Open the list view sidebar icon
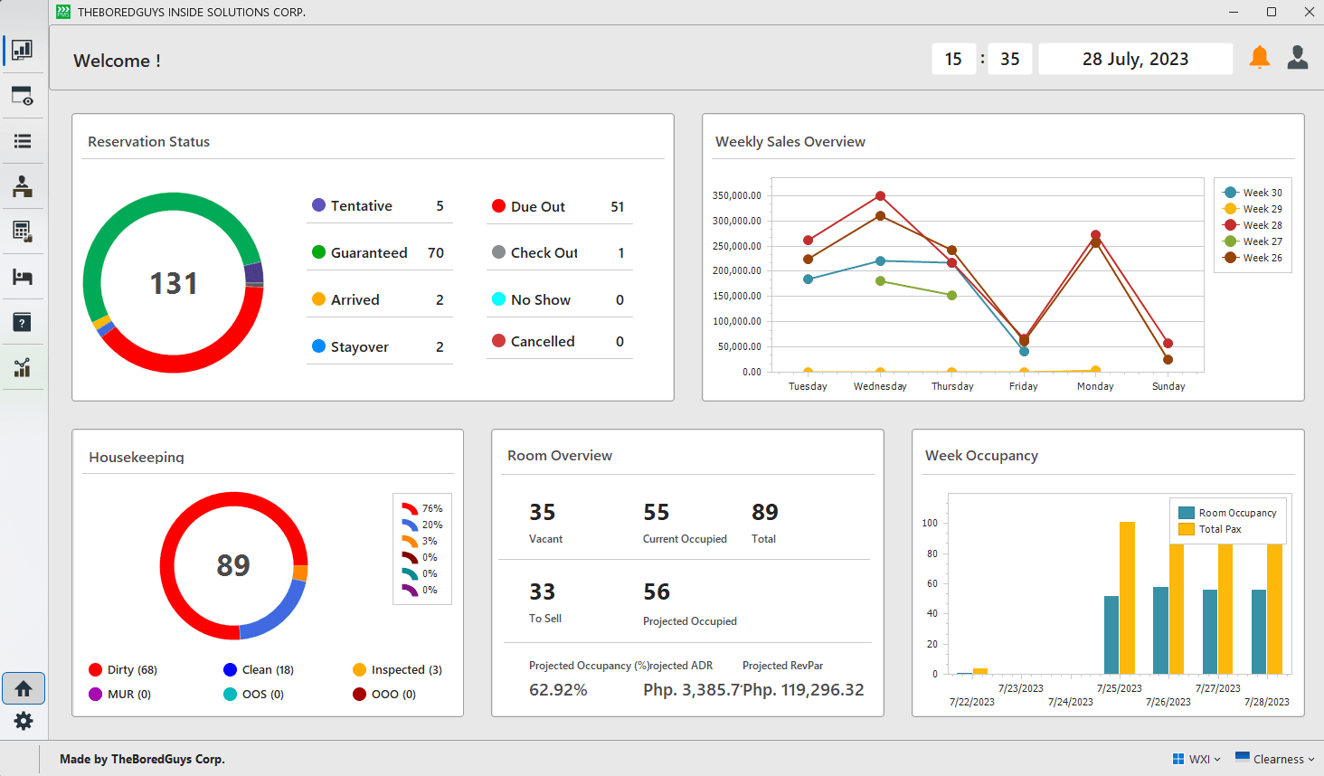This screenshot has height=776, width=1324. click(x=23, y=141)
